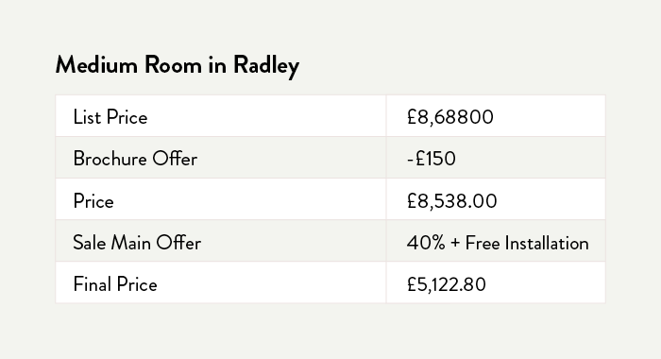
Task: Select the Brochure Offer label cell
Action: (220, 158)
